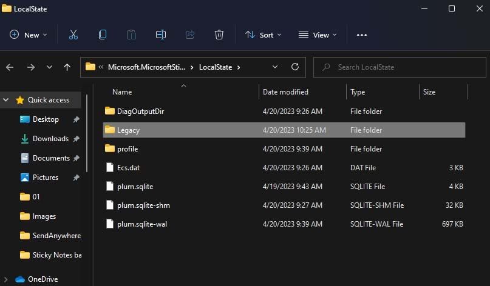Open the New item dropdown

pos(29,35)
